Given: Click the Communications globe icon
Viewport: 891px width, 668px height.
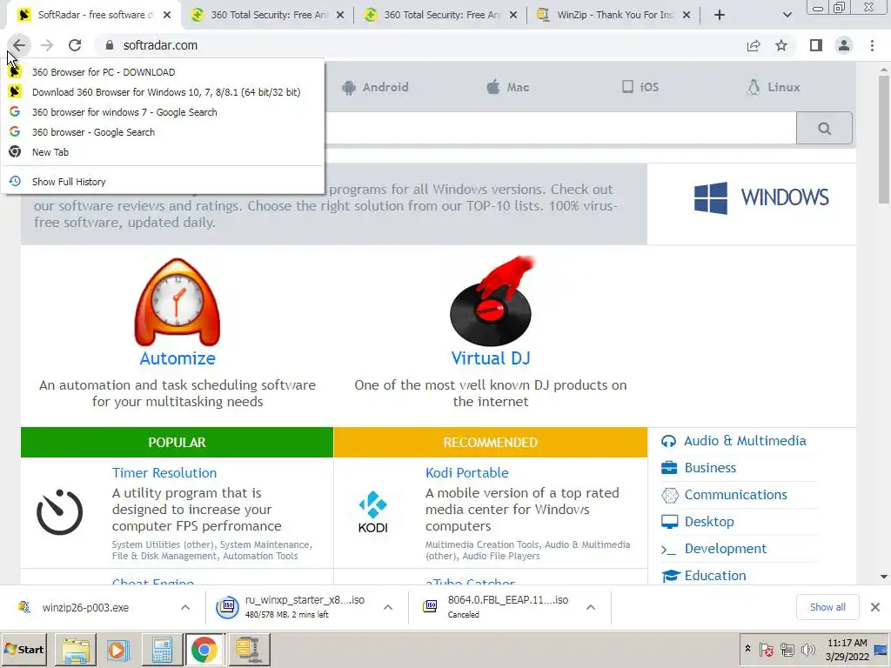Looking at the screenshot, I should click(670, 495).
